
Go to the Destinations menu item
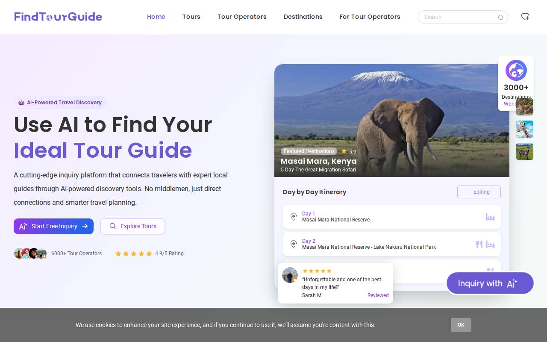pyautogui.click(x=303, y=17)
